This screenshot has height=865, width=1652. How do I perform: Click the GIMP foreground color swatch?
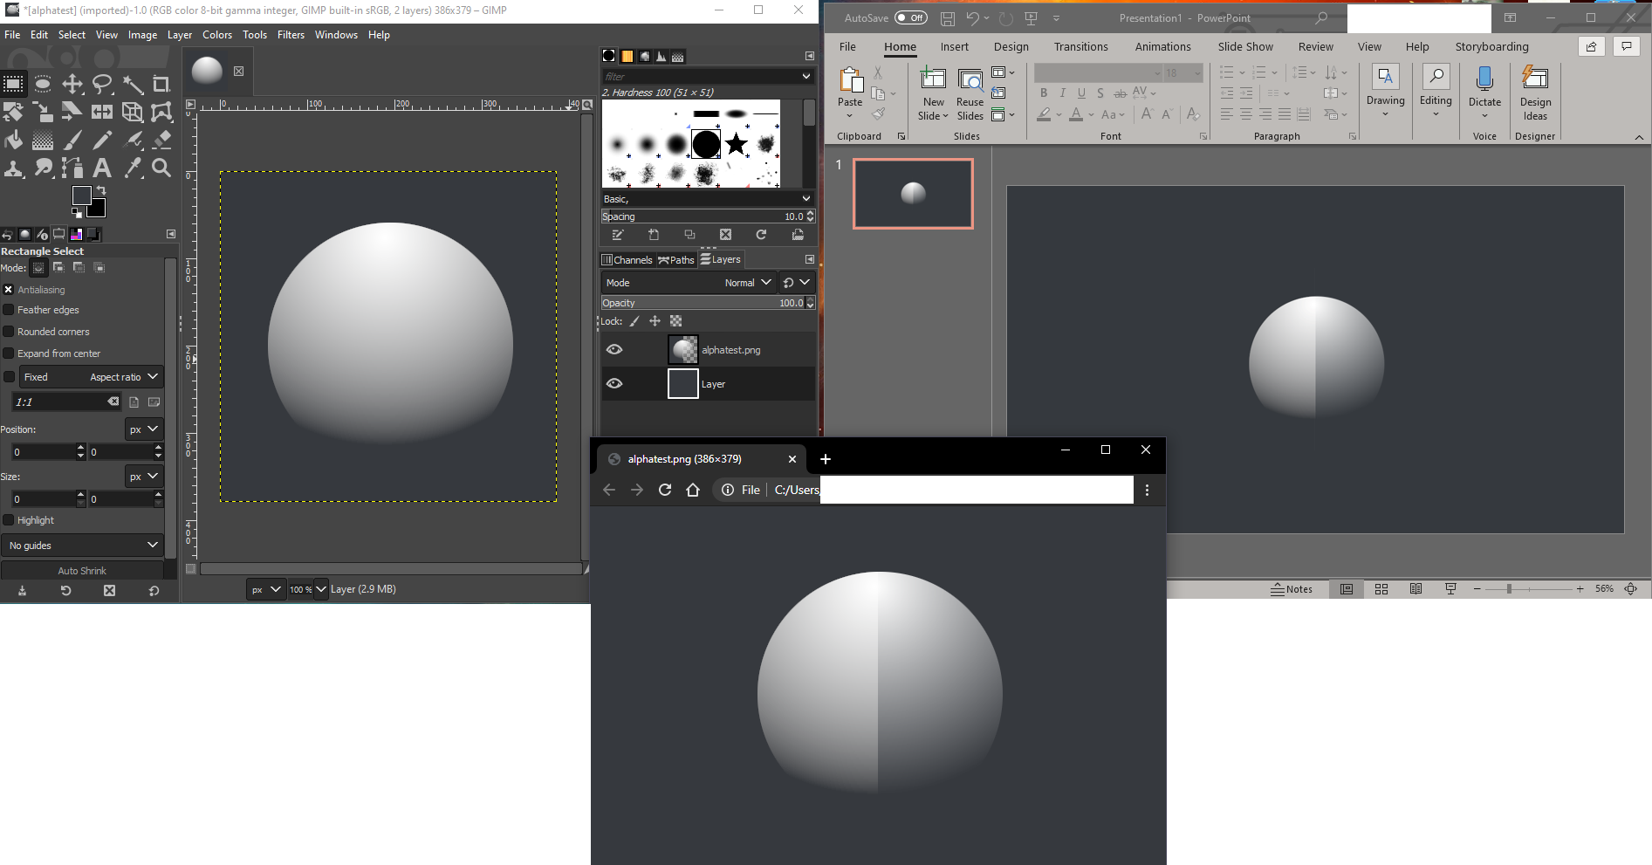pyautogui.click(x=81, y=196)
